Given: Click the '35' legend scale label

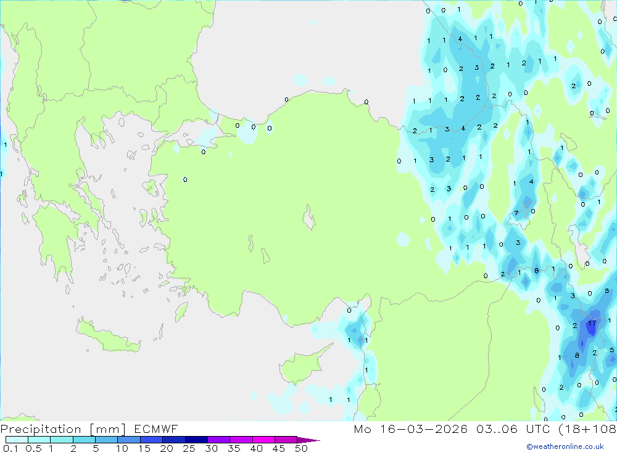Looking at the screenshot, I should tap(234, 448).
